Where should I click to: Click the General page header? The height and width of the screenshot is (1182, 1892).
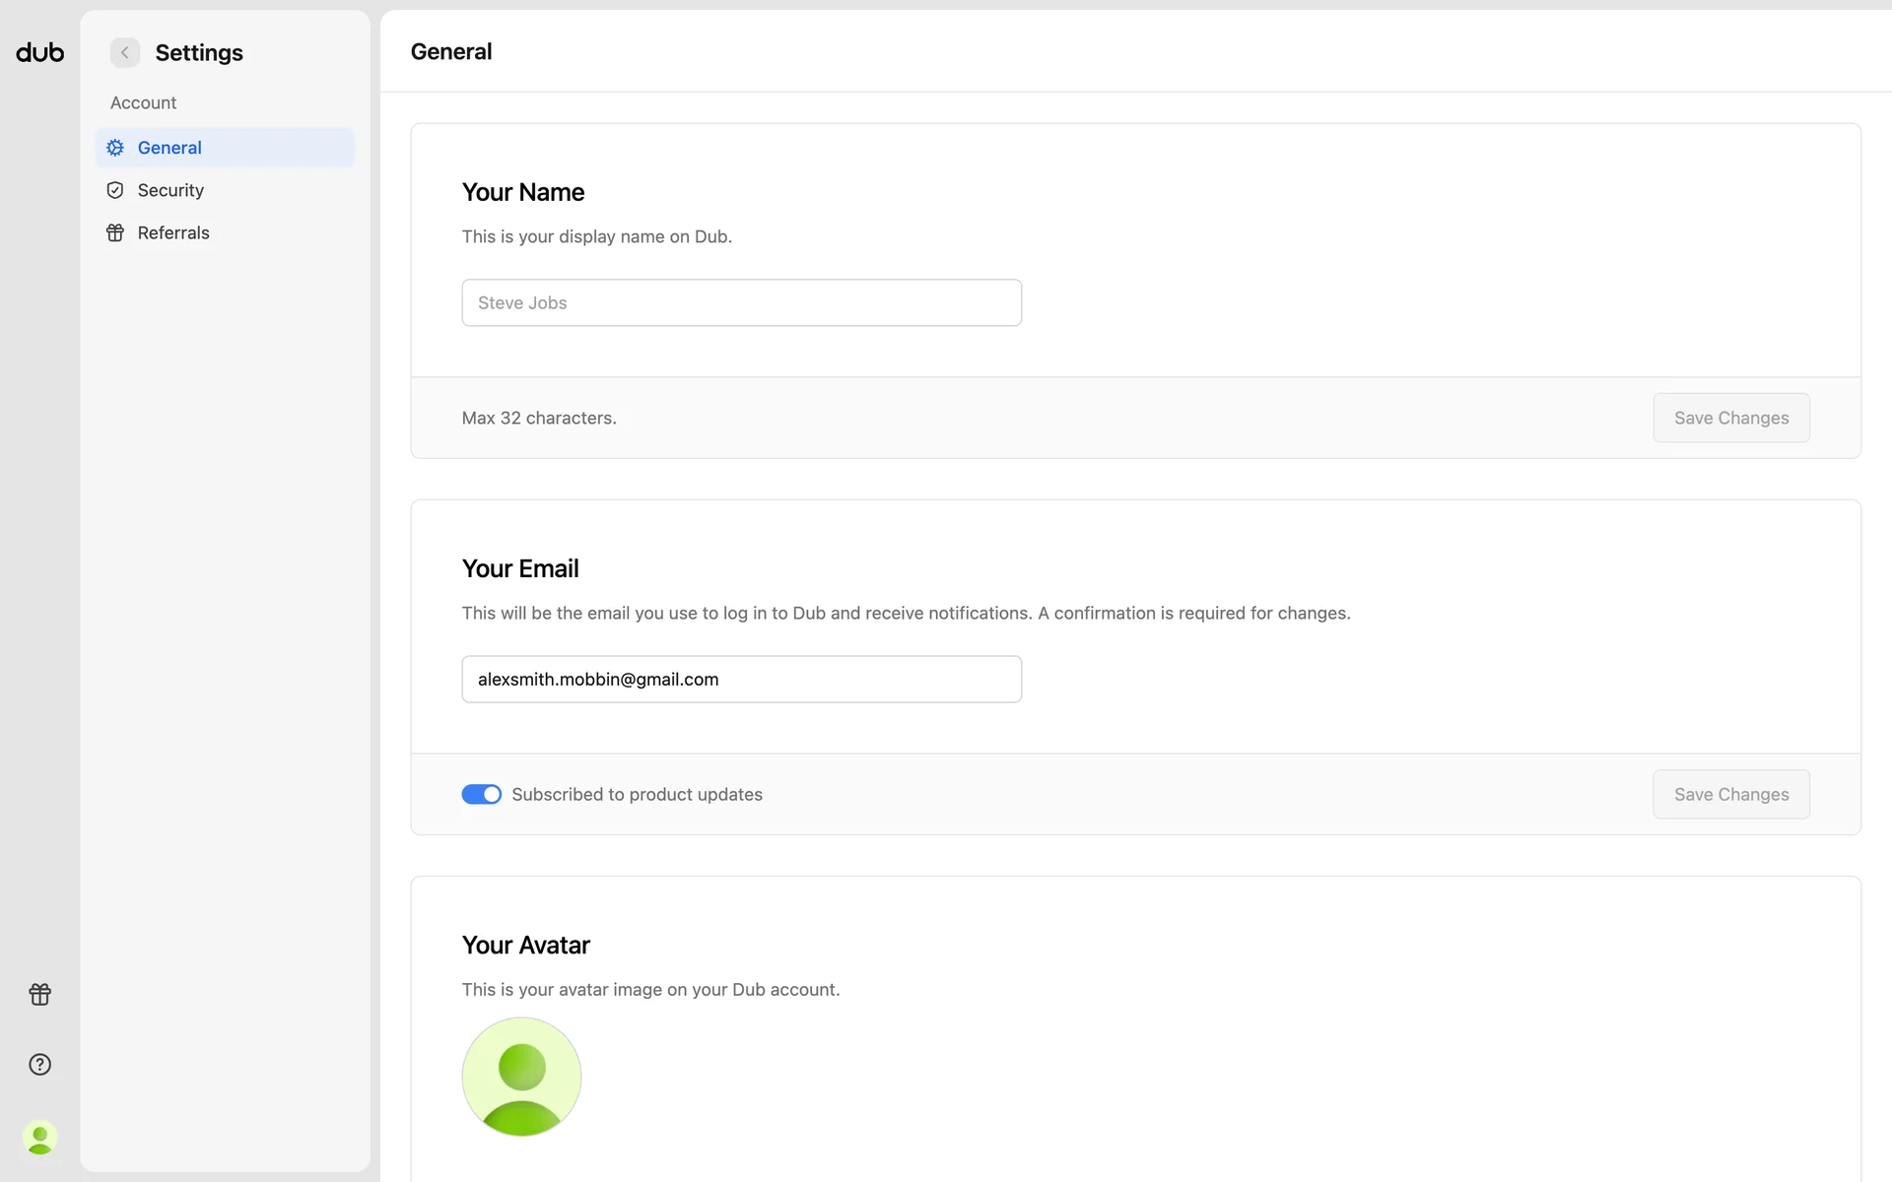[x=451, y=51]
